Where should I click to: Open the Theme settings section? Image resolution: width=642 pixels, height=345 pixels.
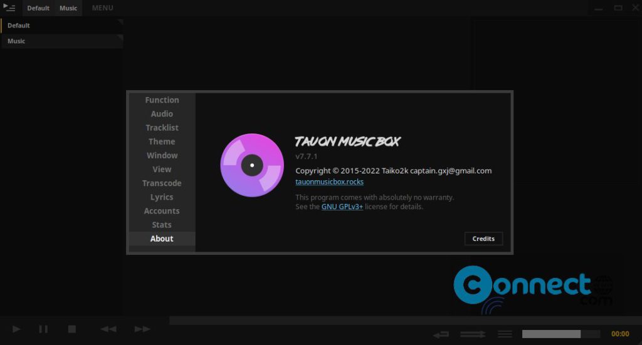tap(162, 142)
